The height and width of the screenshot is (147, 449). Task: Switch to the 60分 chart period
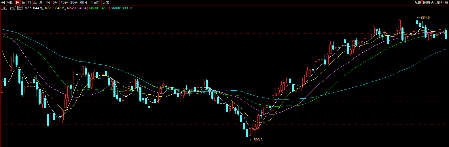click(84, 3)
